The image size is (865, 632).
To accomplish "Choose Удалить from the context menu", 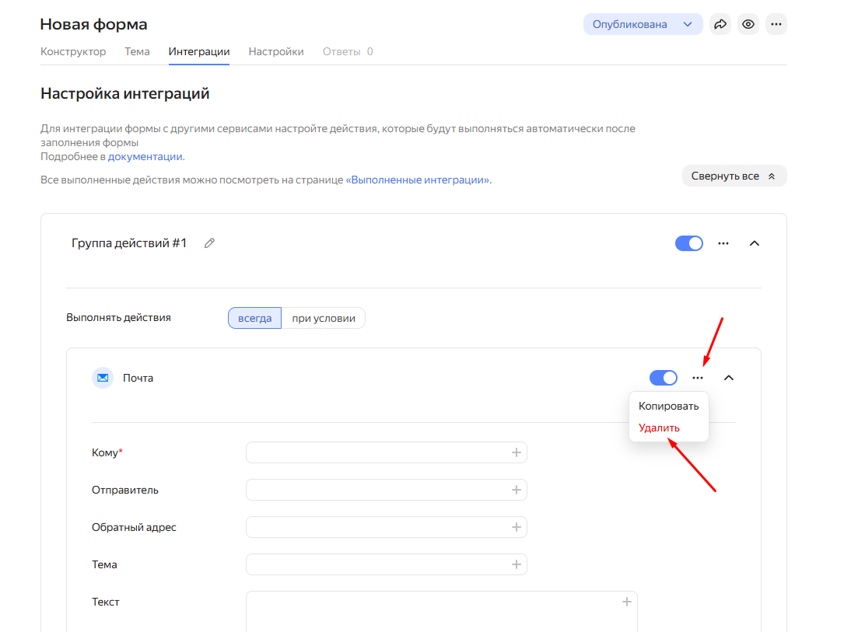I will (659, 428).
